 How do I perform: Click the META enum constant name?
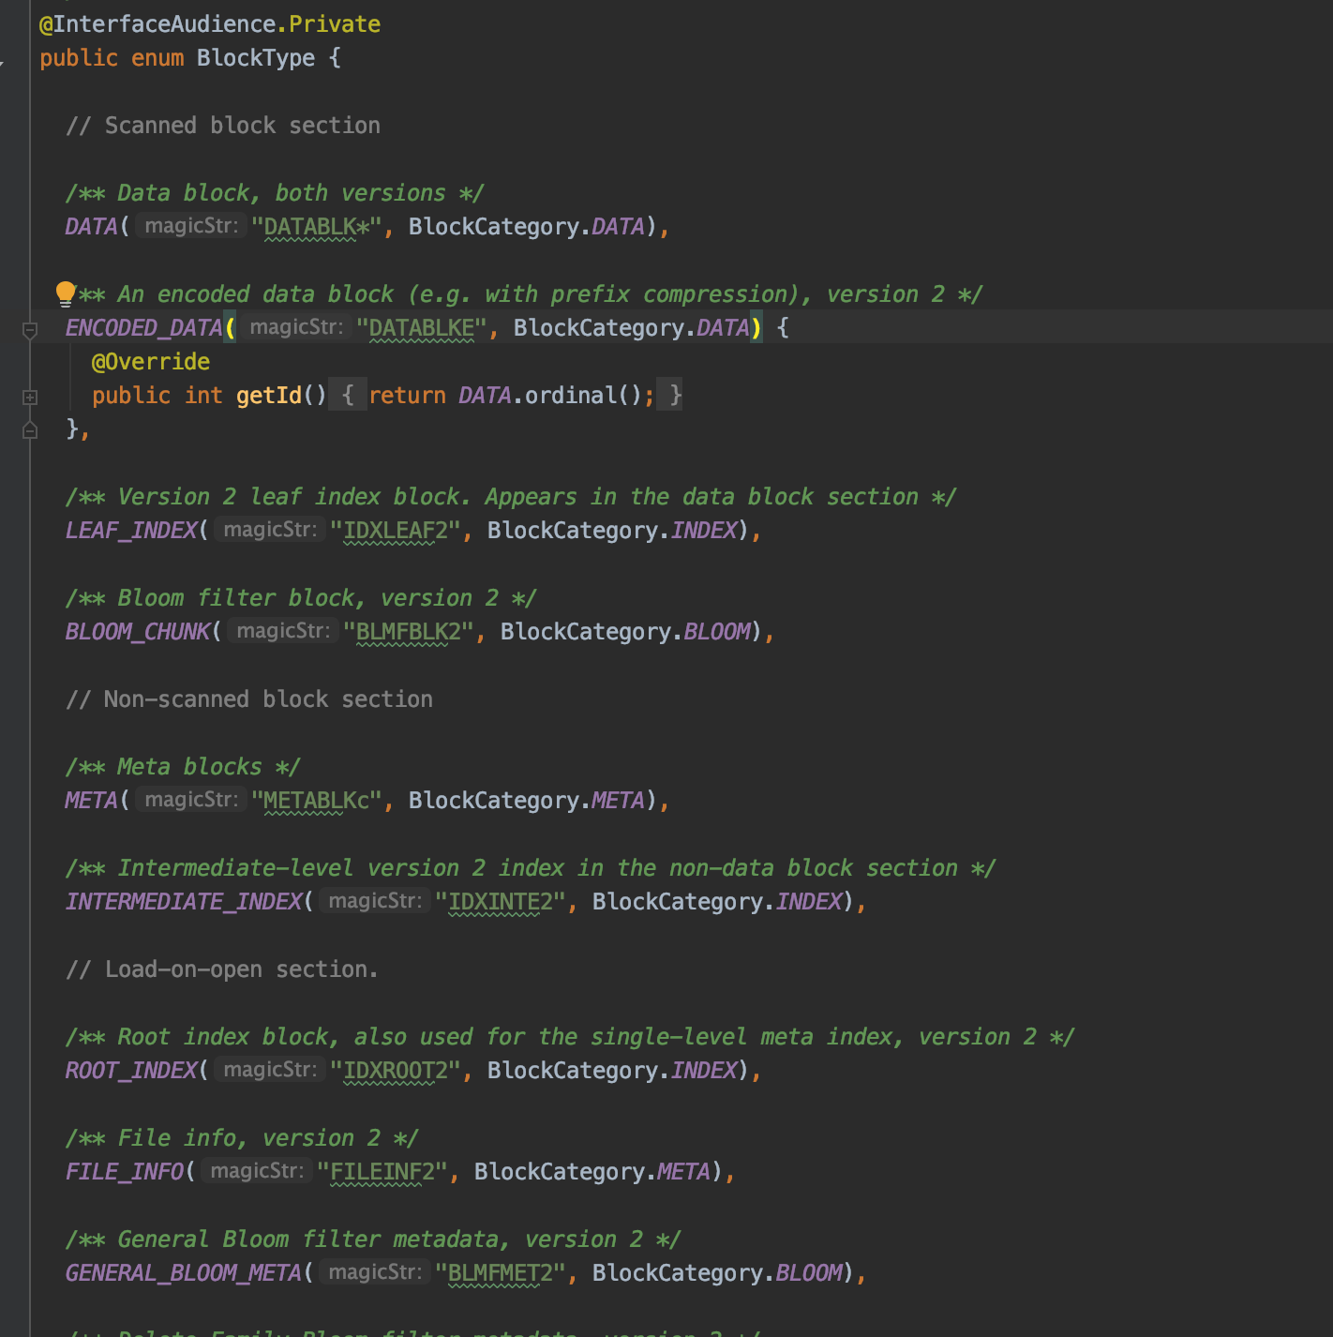[x=91, y=801]
